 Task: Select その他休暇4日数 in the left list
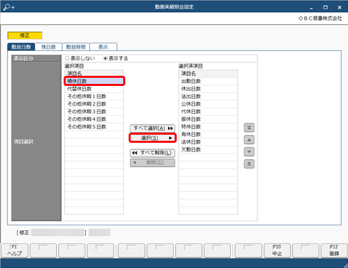[94, 119]
